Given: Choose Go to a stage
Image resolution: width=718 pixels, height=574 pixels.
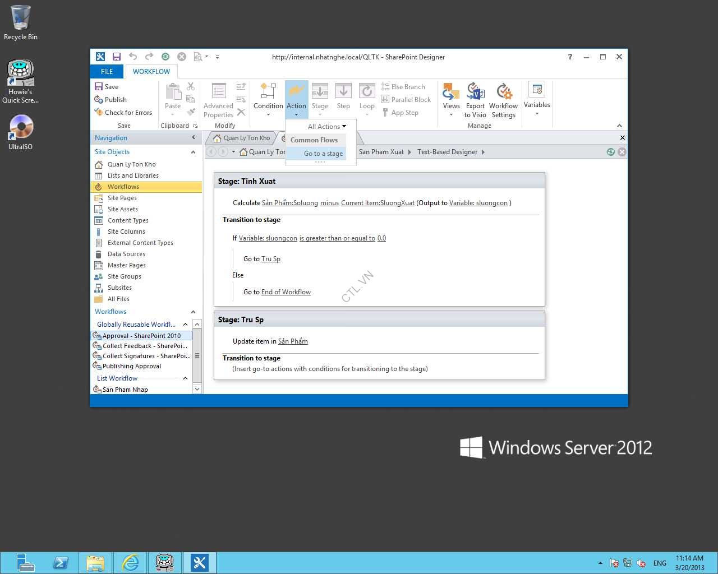Looking at the screenshot, I should pyautogui.click(x=323, y=154).
